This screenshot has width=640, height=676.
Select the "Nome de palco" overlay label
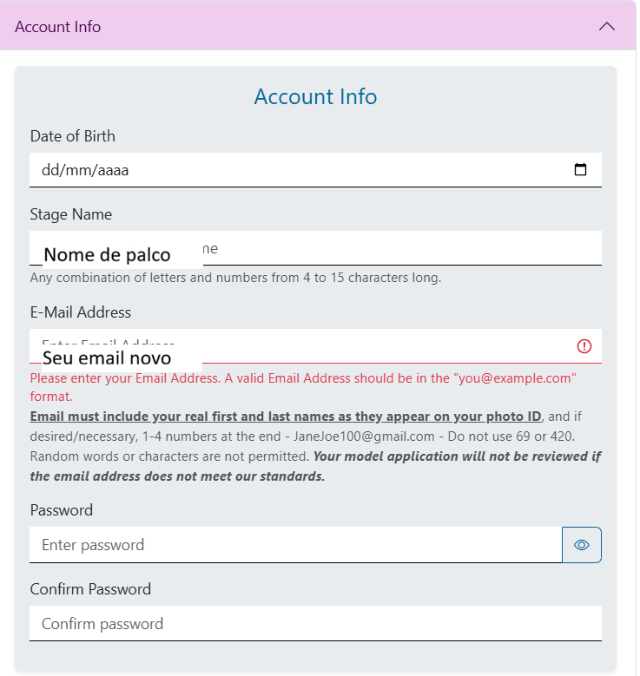coord(107,255)
